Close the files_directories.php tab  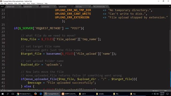[x=107, y=7]
